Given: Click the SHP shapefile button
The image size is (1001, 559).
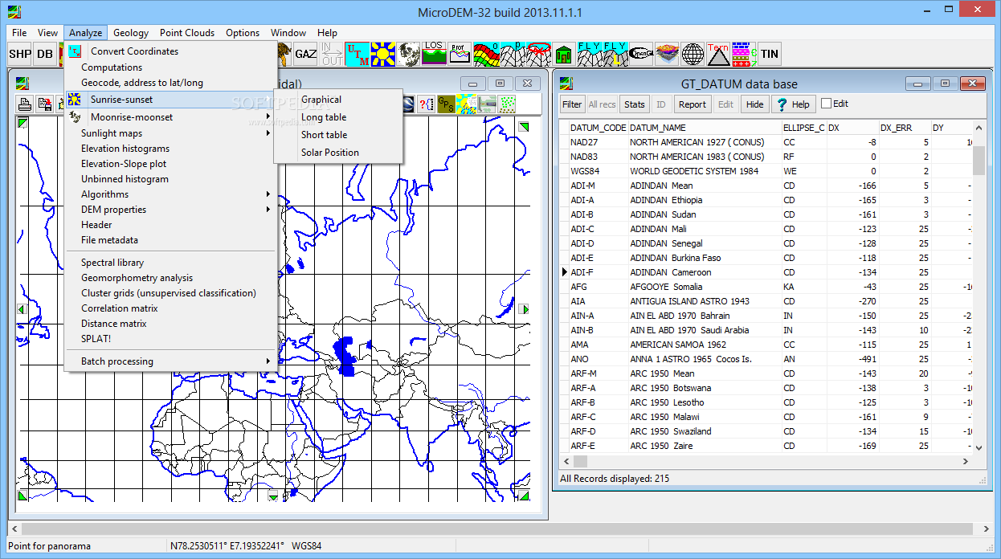Looking at the screenshot, I should (19, 54).
